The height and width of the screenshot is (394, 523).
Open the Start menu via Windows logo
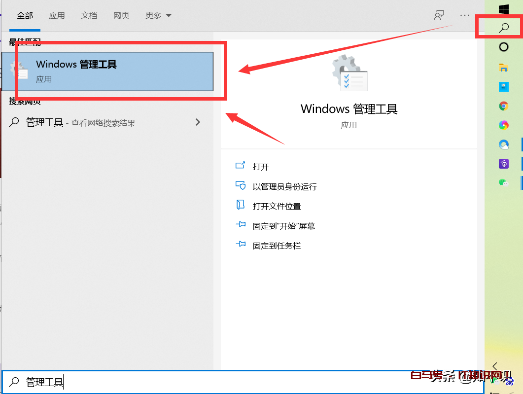click(x=504, y=9)
